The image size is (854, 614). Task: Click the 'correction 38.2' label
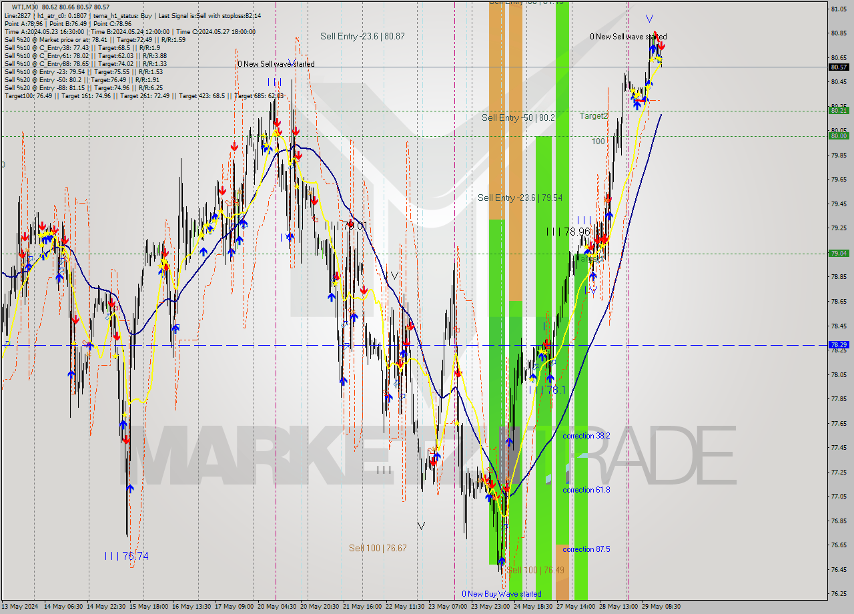click(x=586, y=436)
